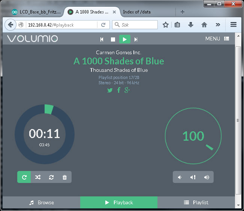Maximize the browser window

point(219,4)
